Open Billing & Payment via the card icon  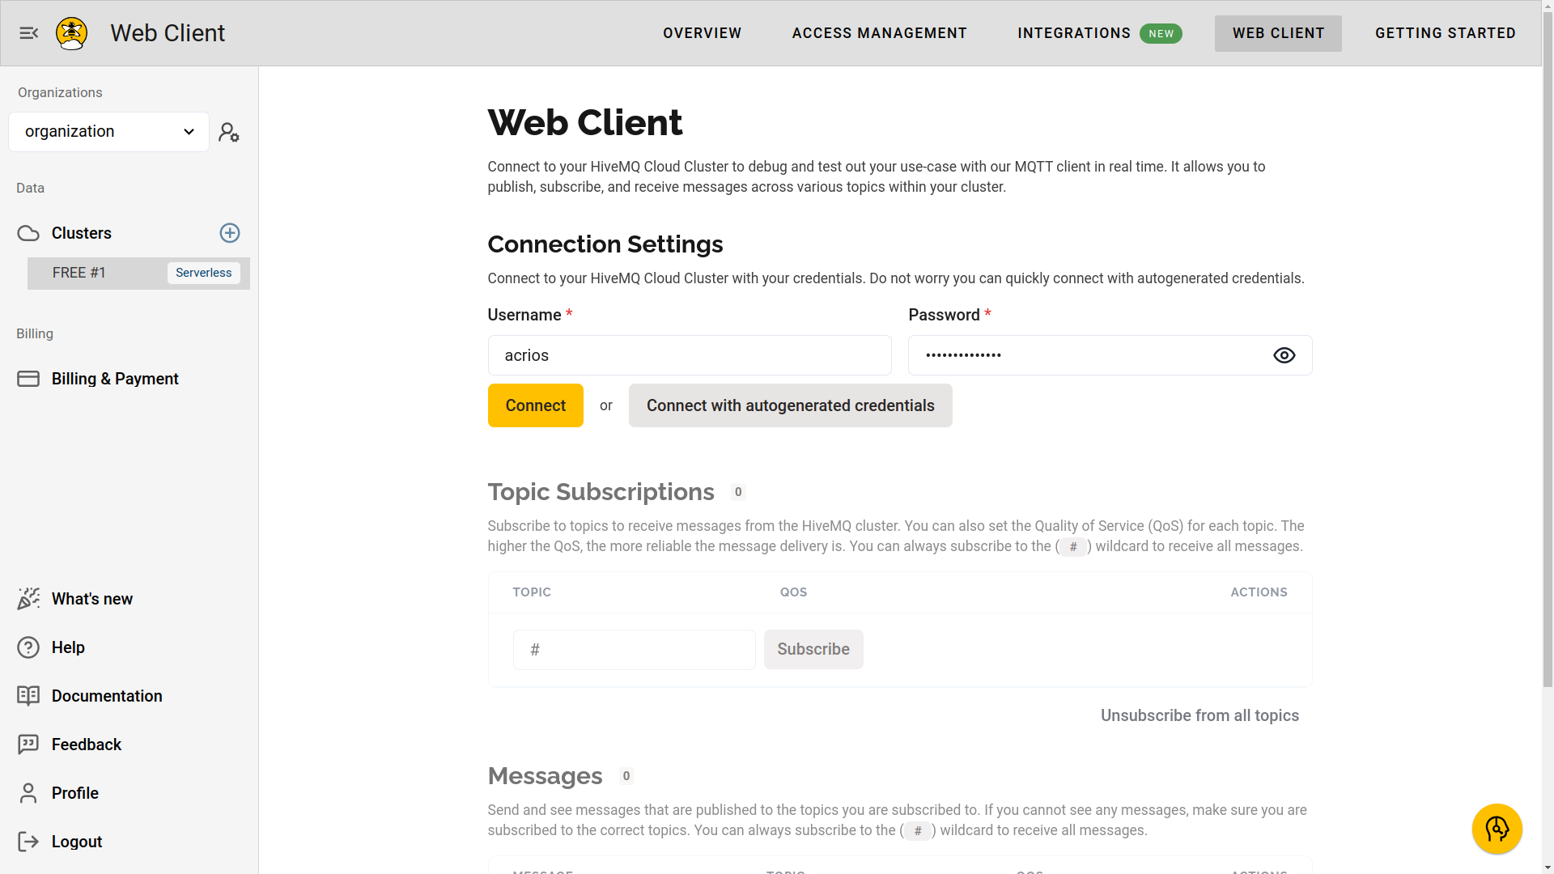coord(29,378)
